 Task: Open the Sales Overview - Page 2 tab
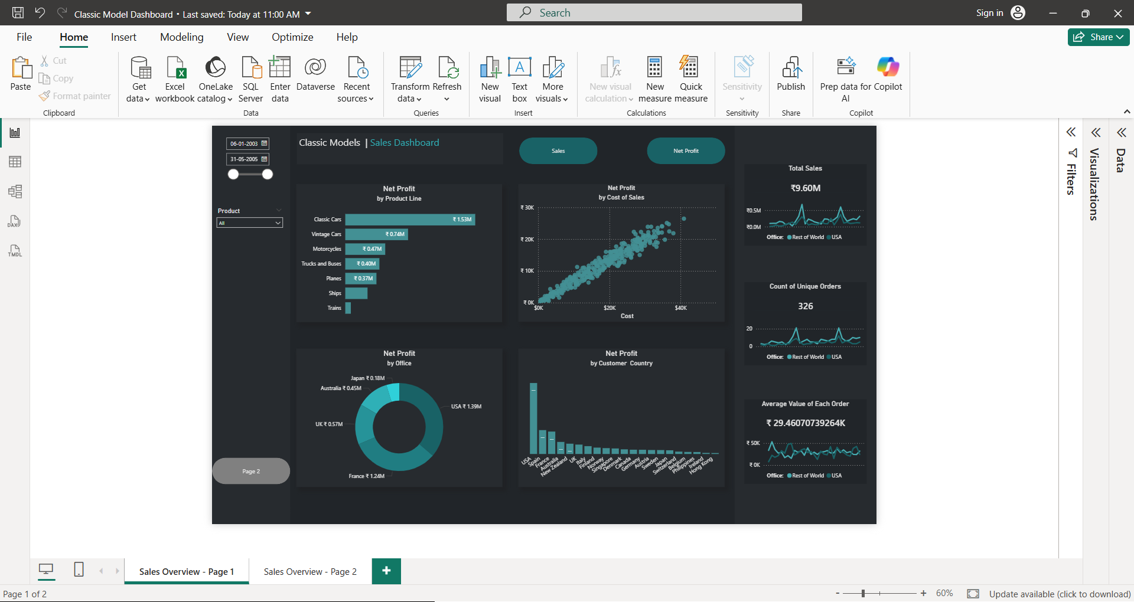pos(309,571)
